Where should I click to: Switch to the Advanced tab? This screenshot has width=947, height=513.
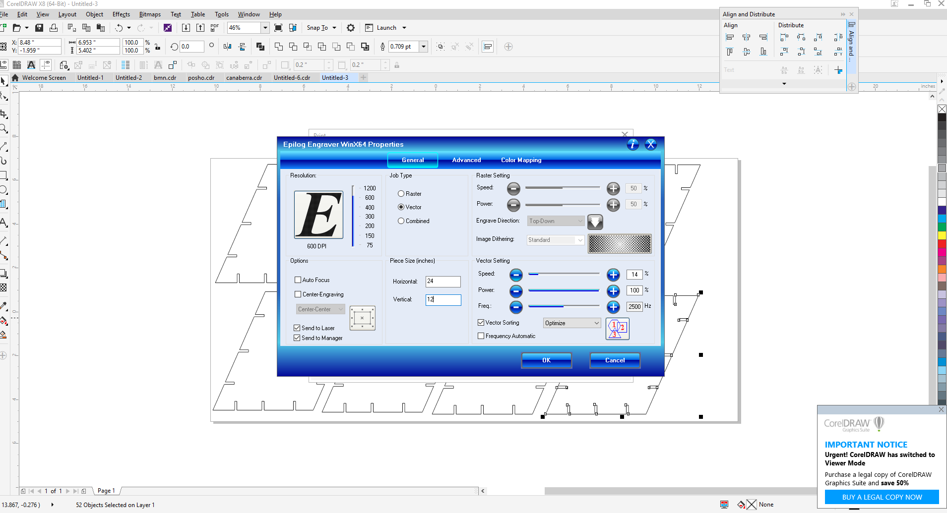pos(466,160)
